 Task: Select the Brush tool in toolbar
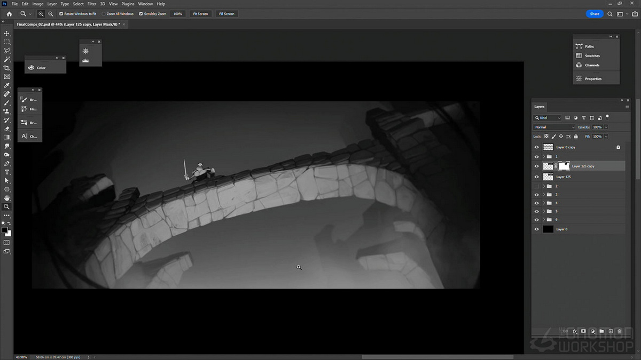(x=7, y=103)
